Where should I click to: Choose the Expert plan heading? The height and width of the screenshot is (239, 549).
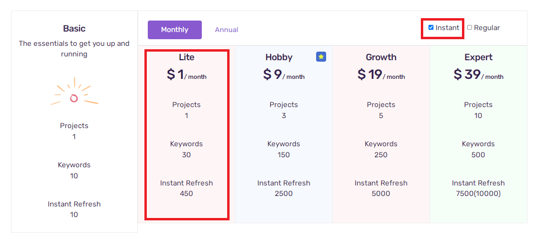[479, 57]
